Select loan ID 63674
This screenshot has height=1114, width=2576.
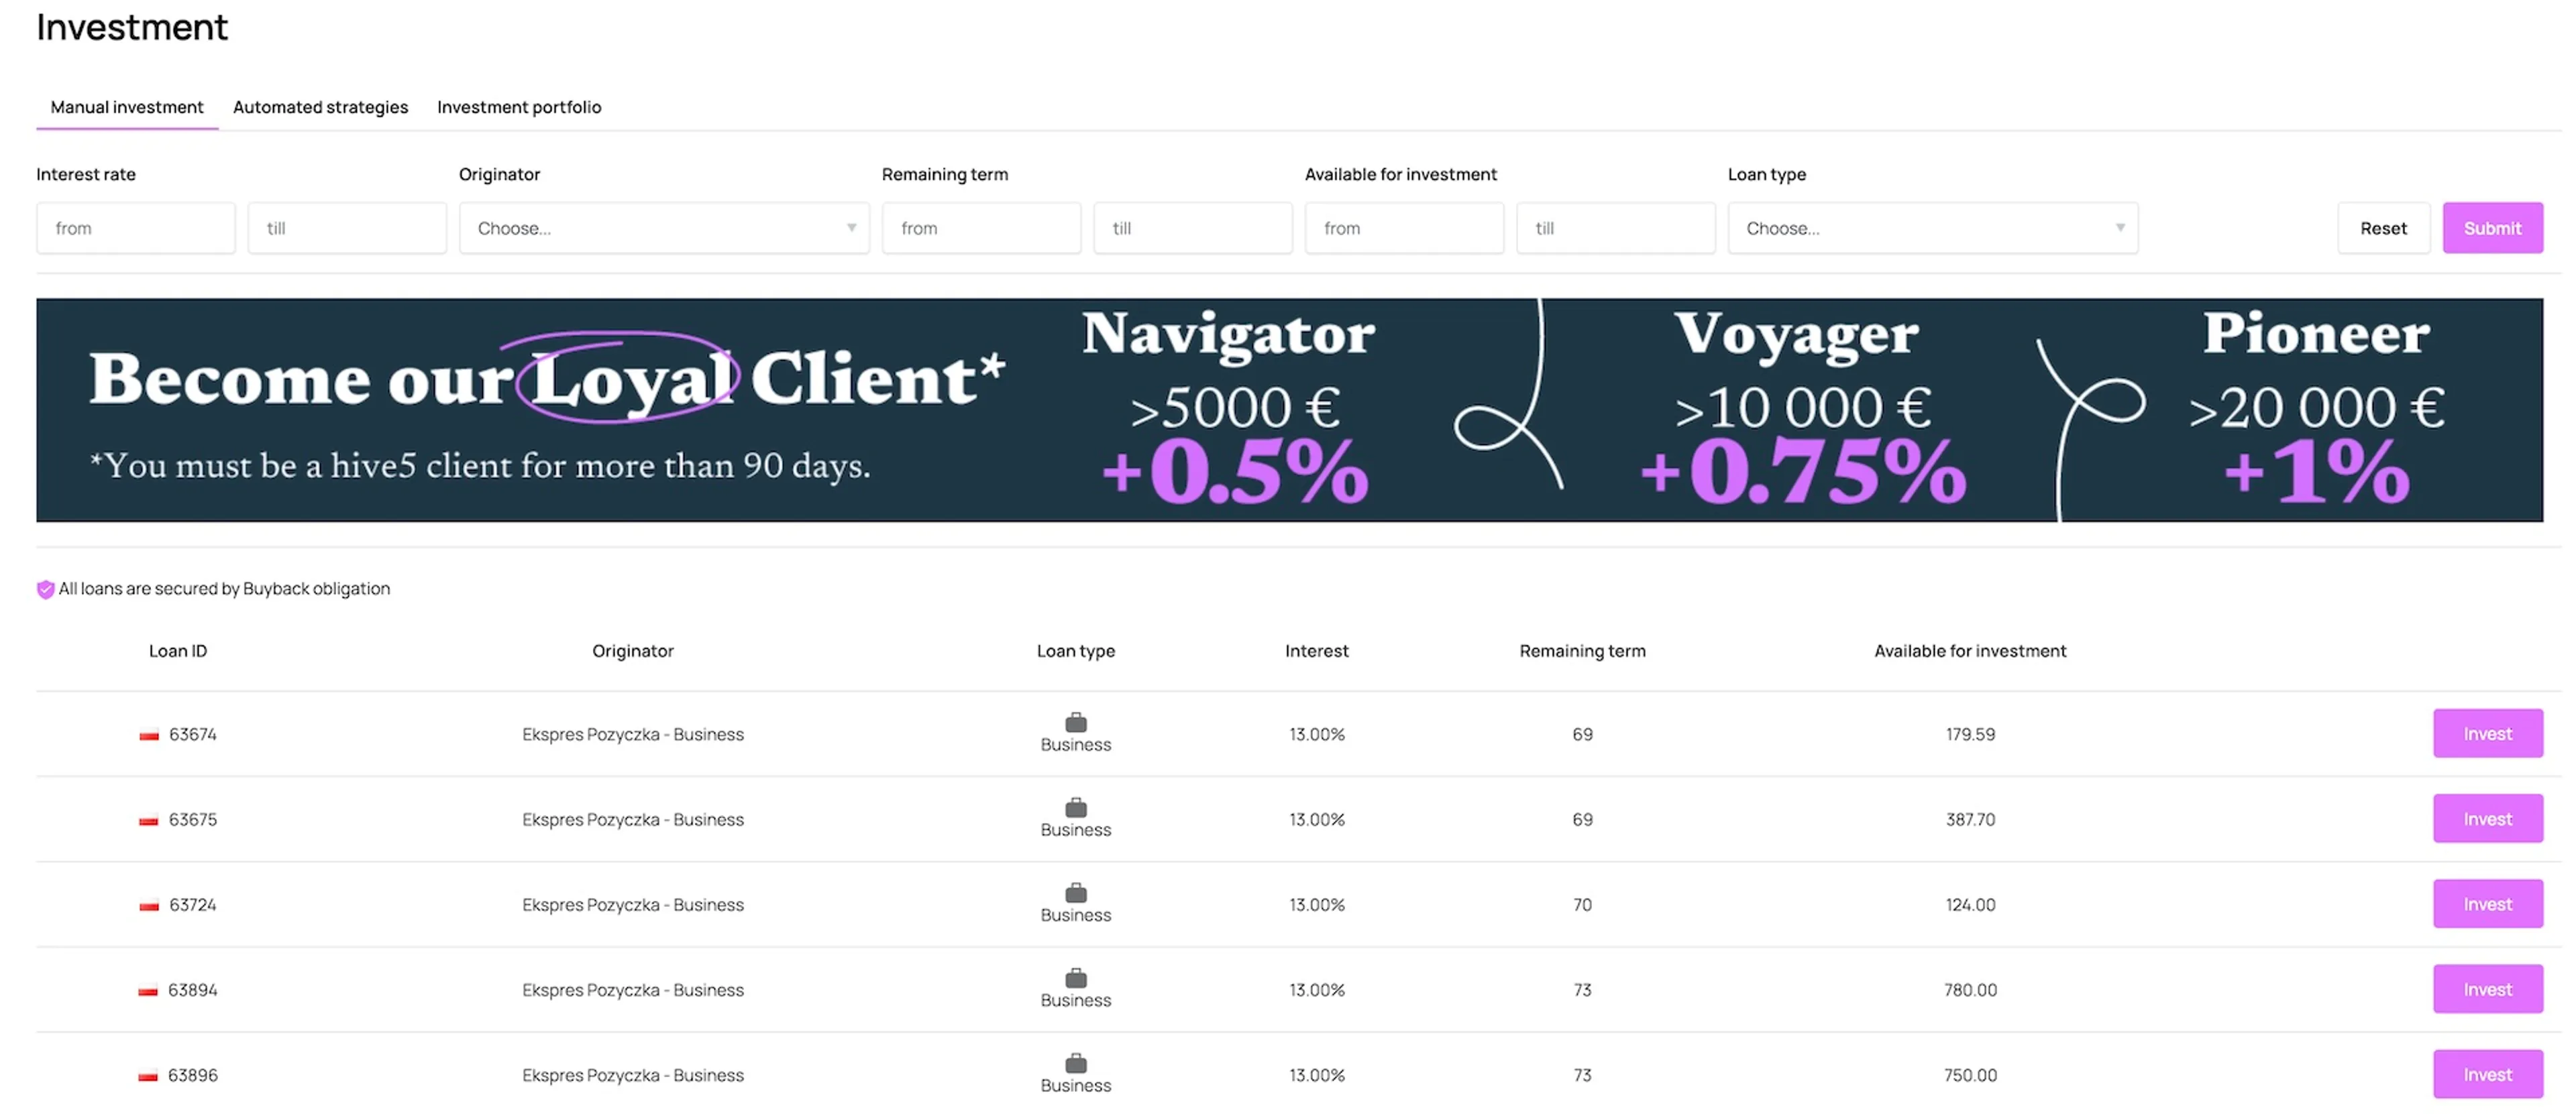192,735
